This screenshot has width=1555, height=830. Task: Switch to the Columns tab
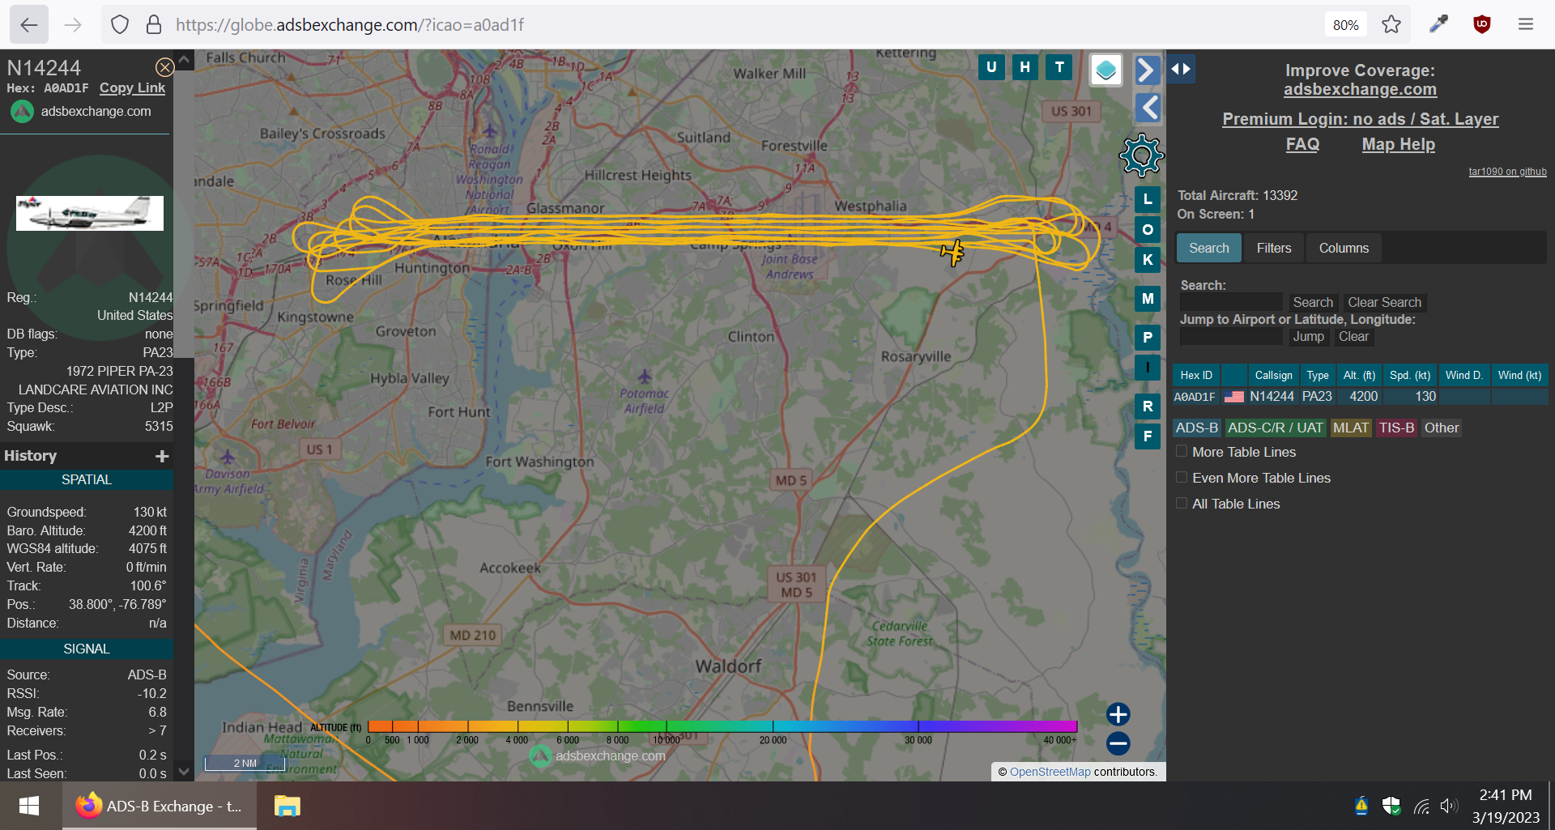[x=1344, y=249]
